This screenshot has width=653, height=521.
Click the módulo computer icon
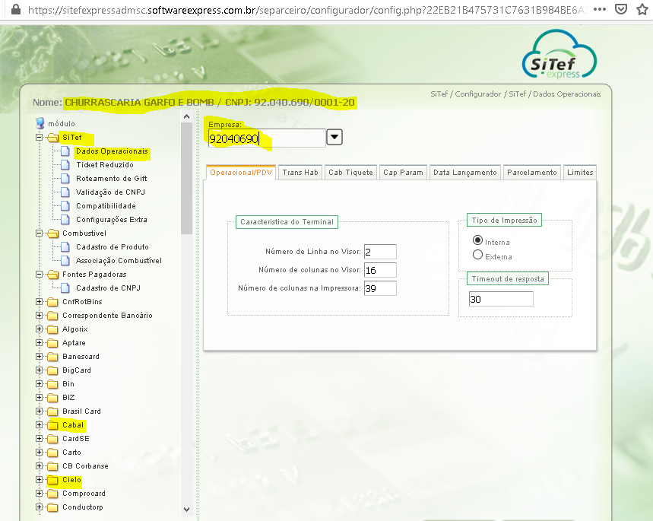point(40,123)
